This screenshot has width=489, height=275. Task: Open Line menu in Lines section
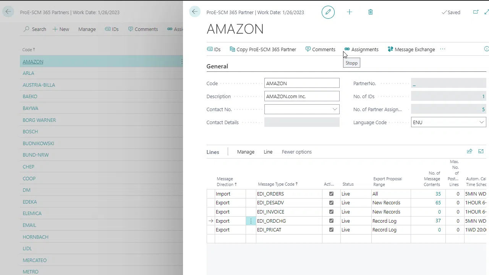[268, 152]
